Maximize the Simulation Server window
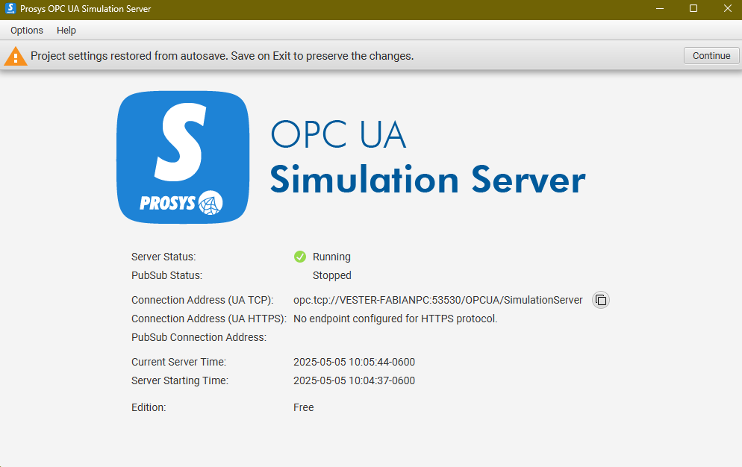742x467 pixels. (693, 8)
